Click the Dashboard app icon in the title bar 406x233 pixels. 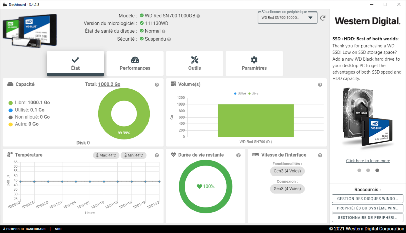click(5, 4)
